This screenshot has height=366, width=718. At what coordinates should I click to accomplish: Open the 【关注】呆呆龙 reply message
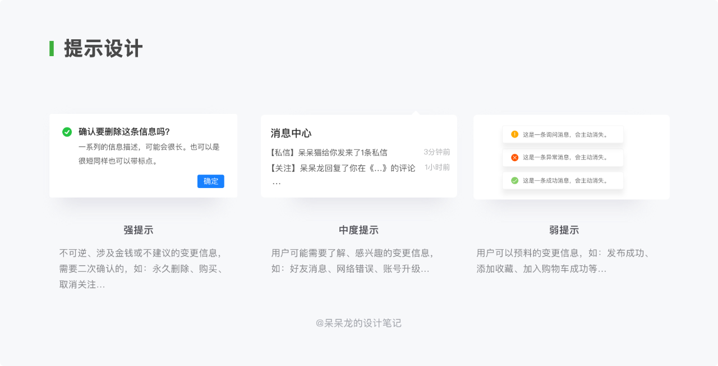[360, 168]
